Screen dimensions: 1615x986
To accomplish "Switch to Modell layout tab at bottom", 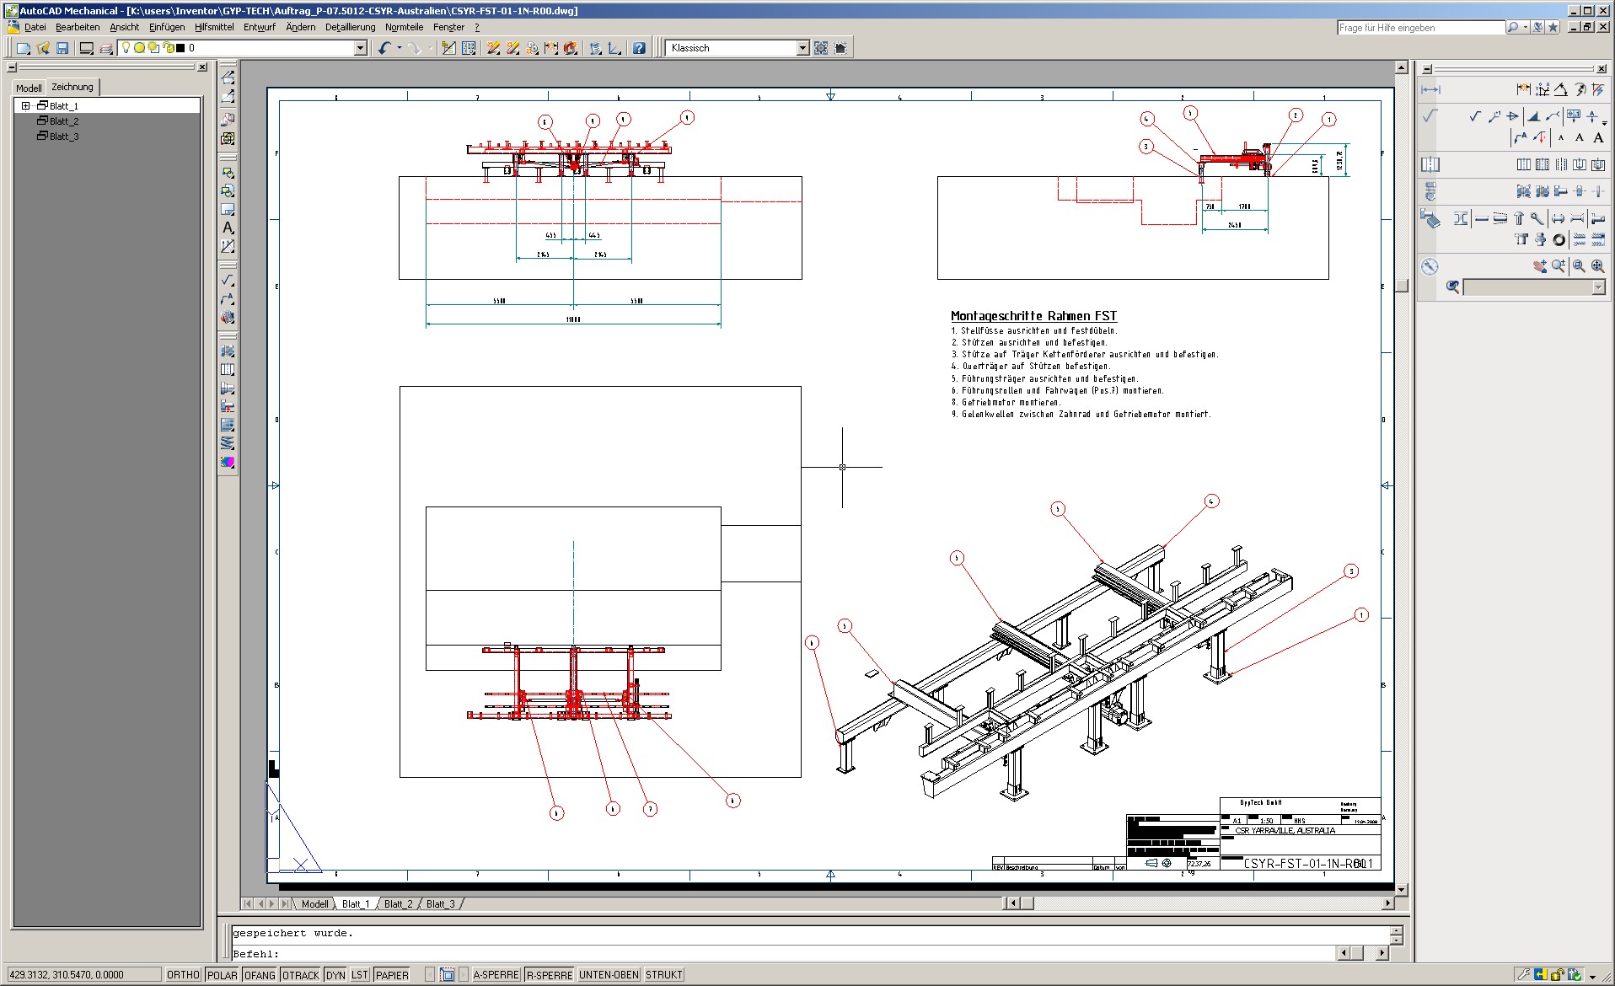I will [315, 904].
